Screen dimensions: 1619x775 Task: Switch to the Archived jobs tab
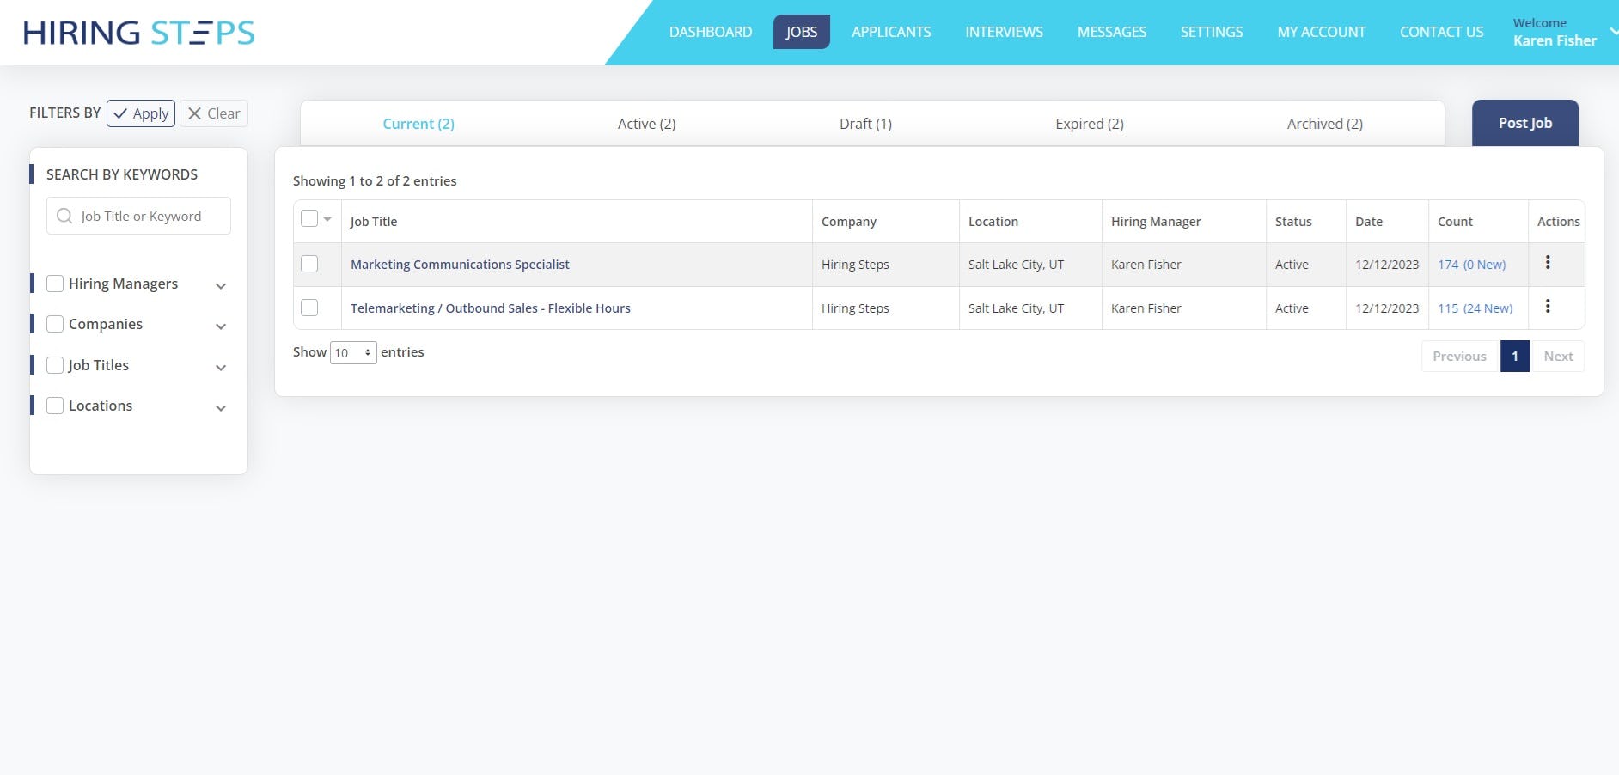1323,123
